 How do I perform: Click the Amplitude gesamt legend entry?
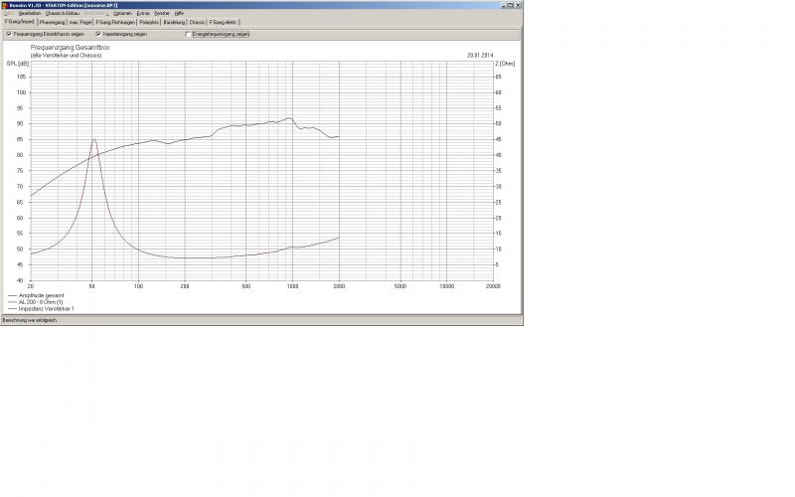pyautogui.click(x=40, y=295)
